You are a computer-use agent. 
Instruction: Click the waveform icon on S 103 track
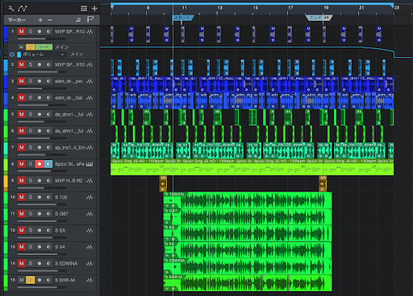point(90,197)
